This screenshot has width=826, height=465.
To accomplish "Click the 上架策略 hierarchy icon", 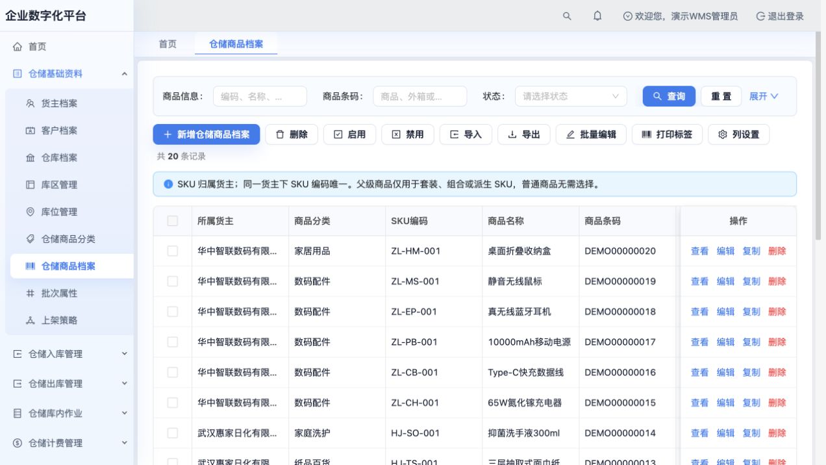I will 30,320.
